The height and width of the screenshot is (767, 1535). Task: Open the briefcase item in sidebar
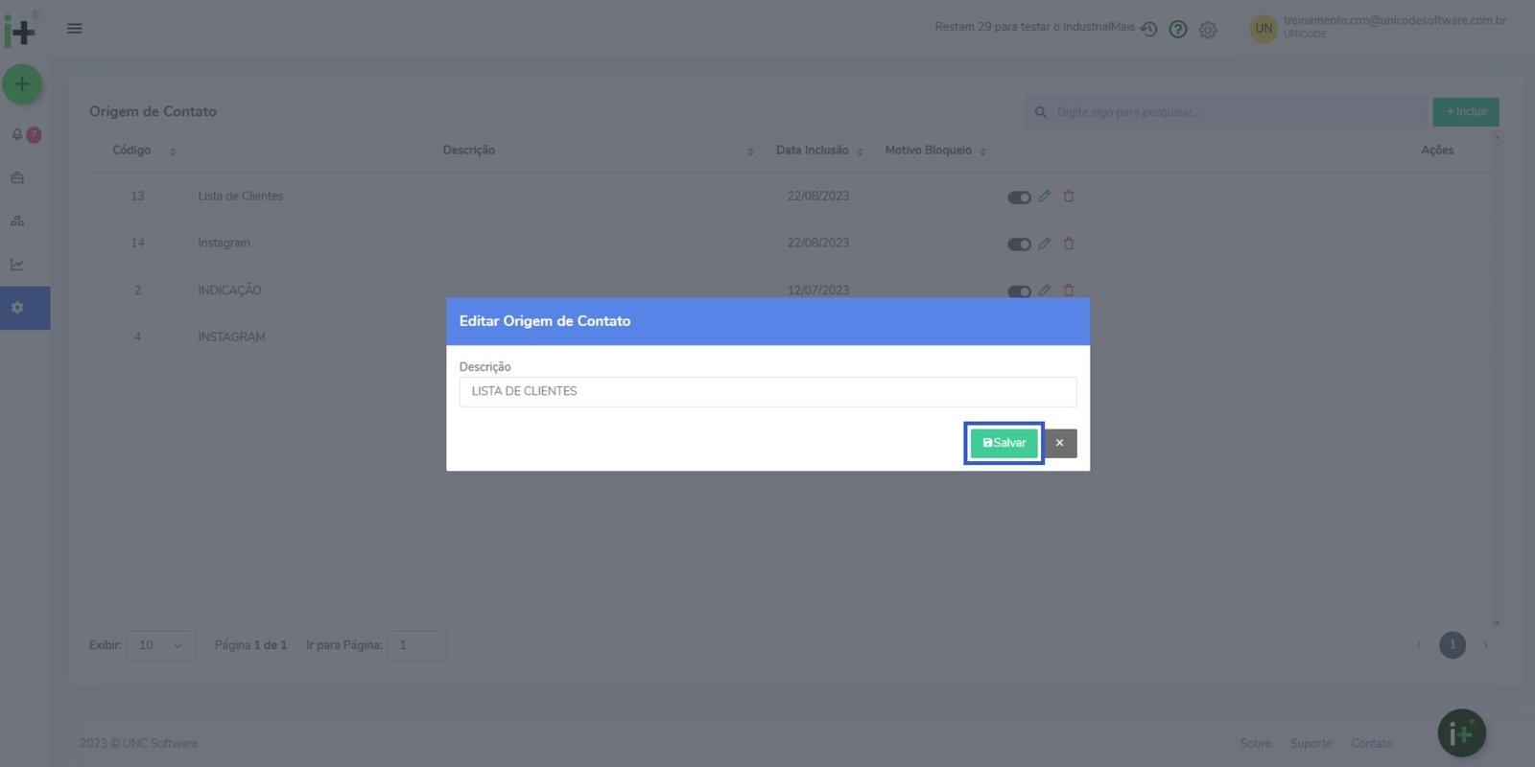17,177
